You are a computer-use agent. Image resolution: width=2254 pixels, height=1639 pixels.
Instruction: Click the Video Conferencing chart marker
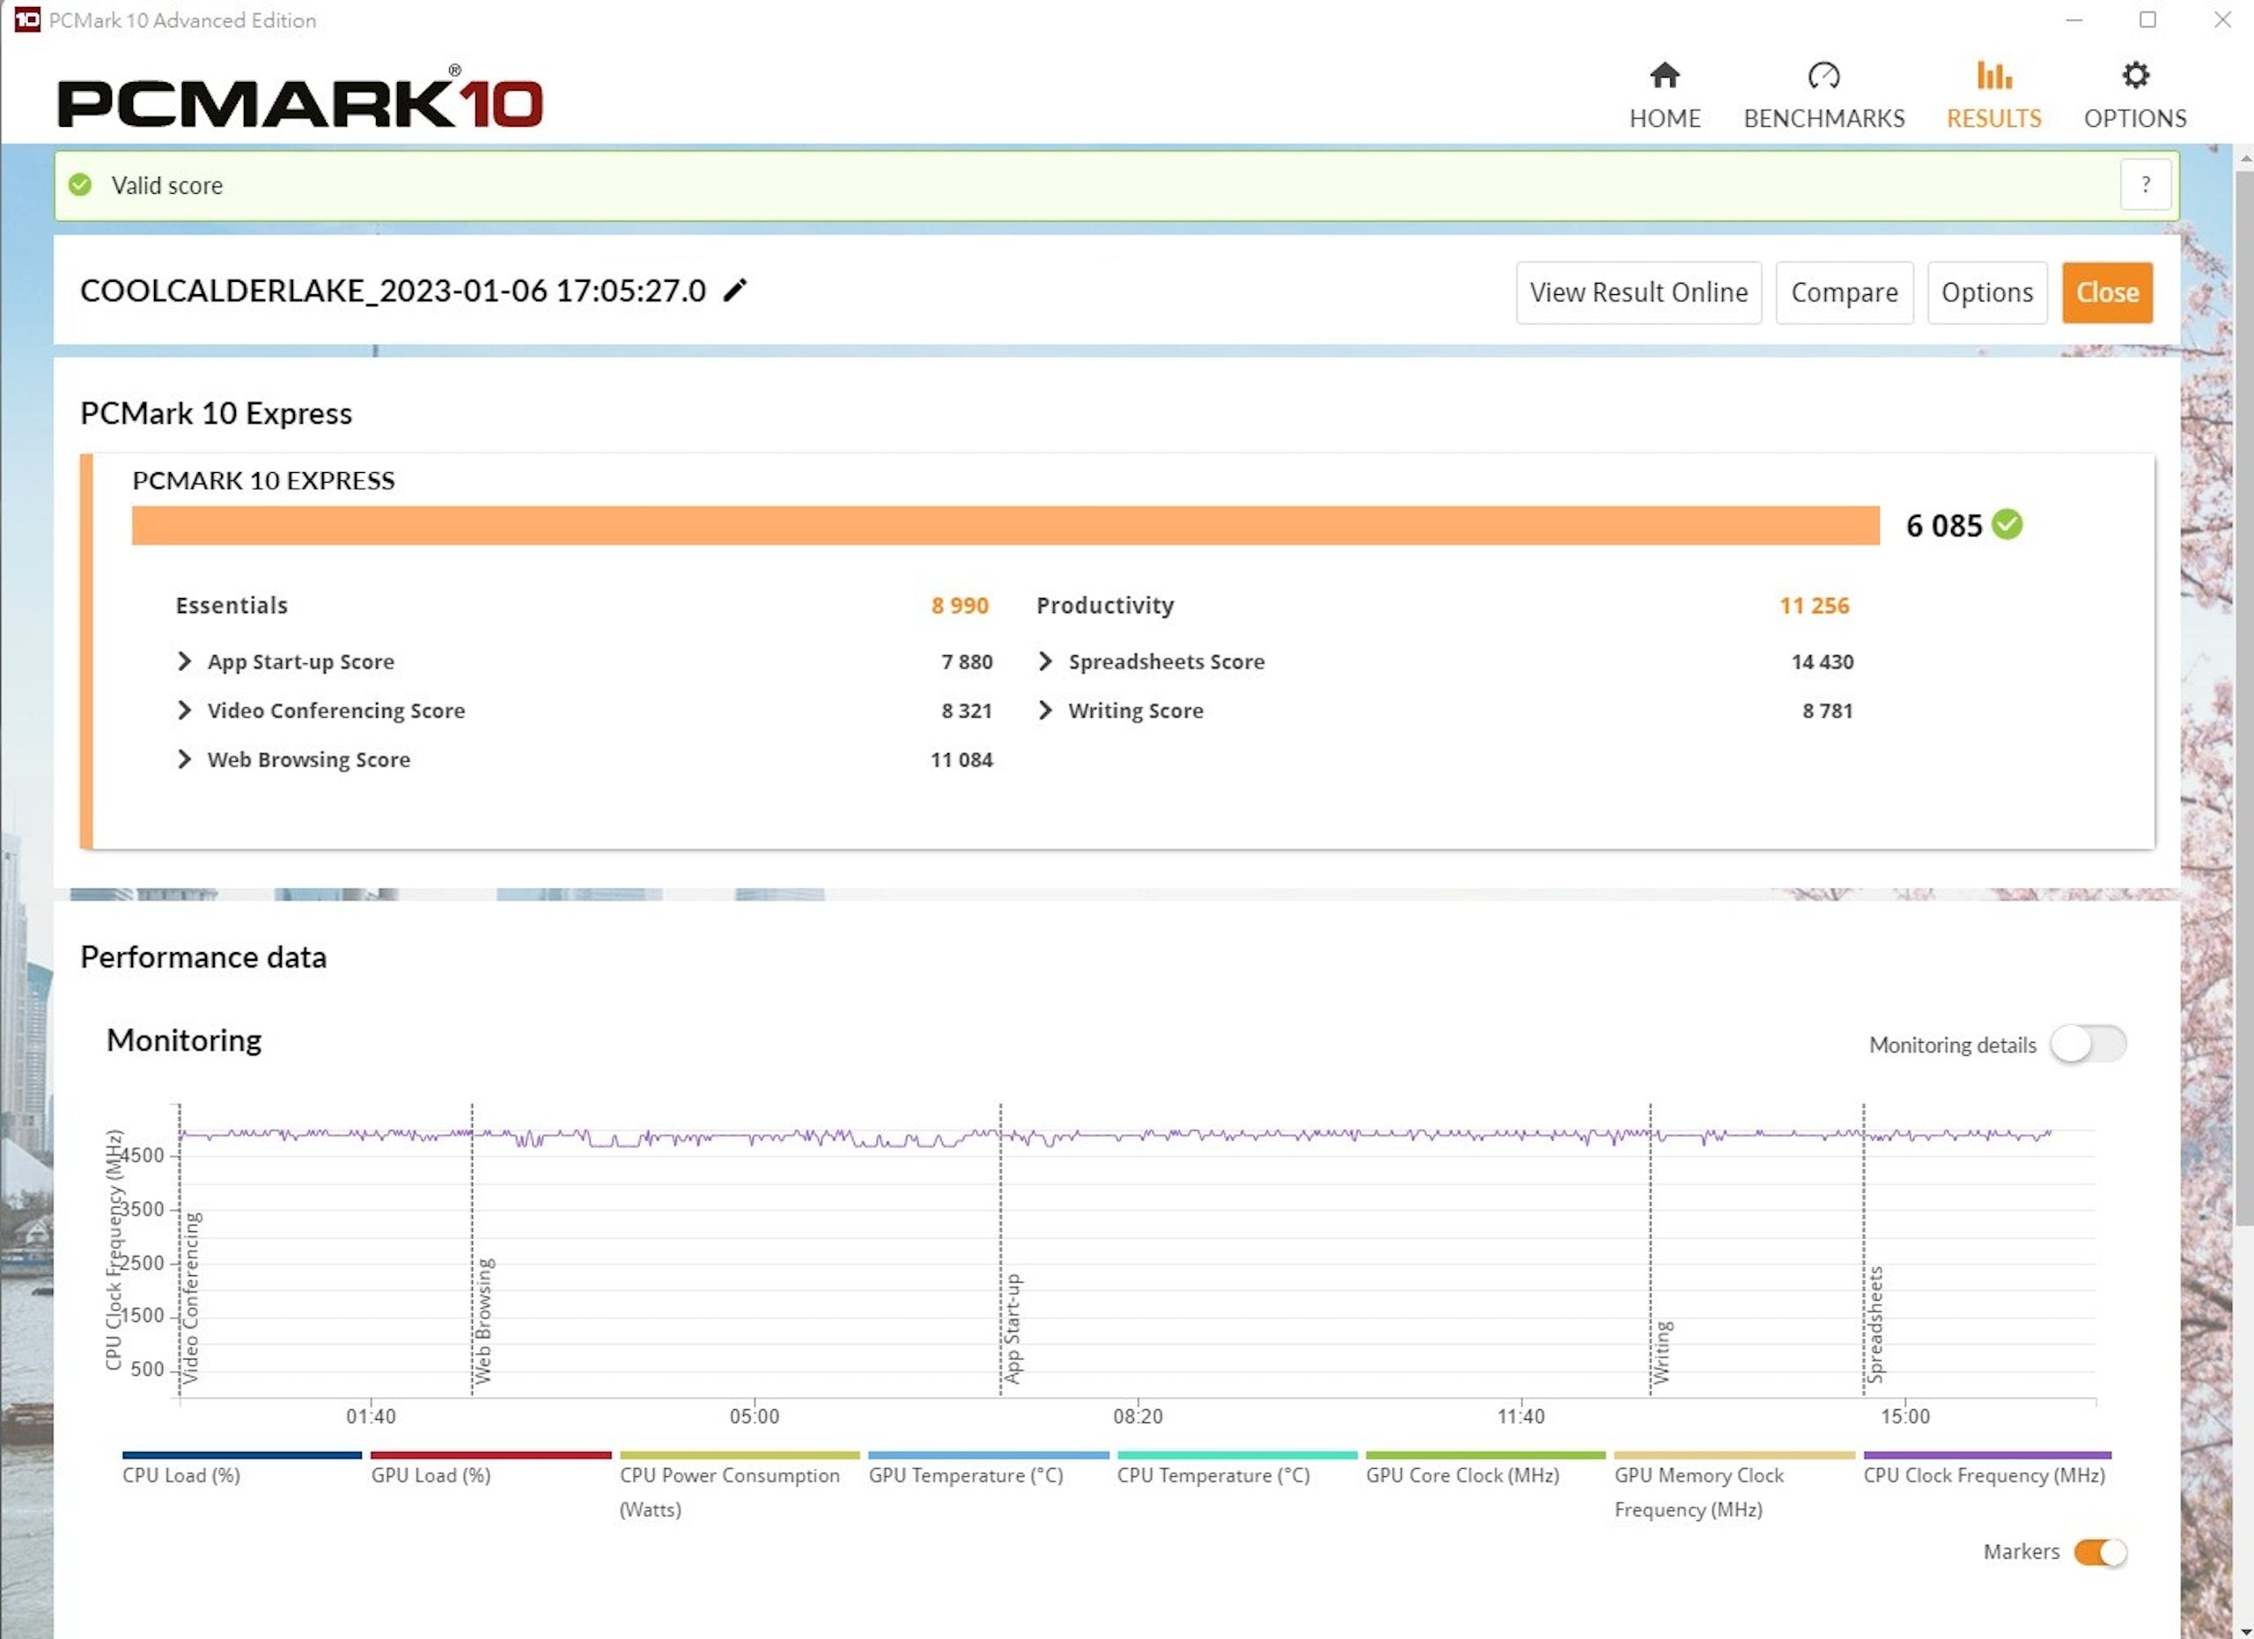pyautogui.click(x=192, y=1297)
